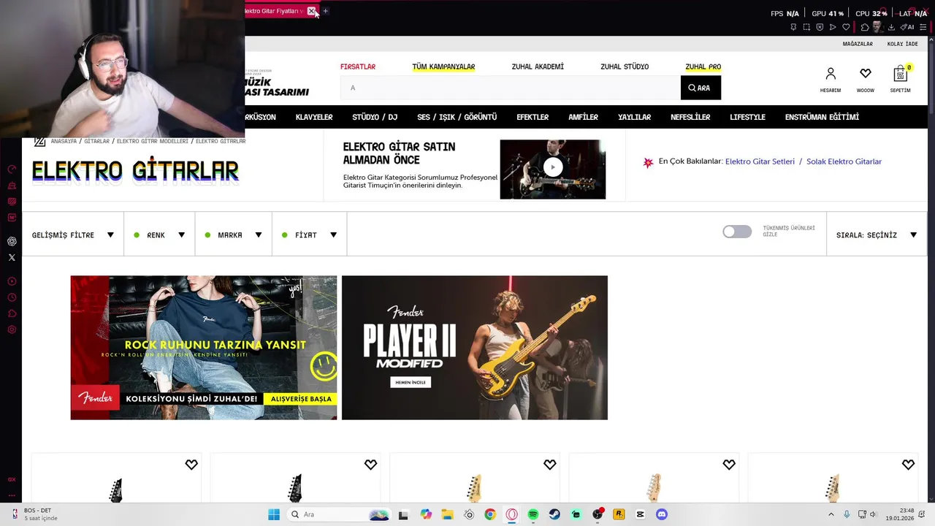The height and width of the screenshot is (526, 935).
Task: Click the ad blocker shield icon
Action: point(820,27)
